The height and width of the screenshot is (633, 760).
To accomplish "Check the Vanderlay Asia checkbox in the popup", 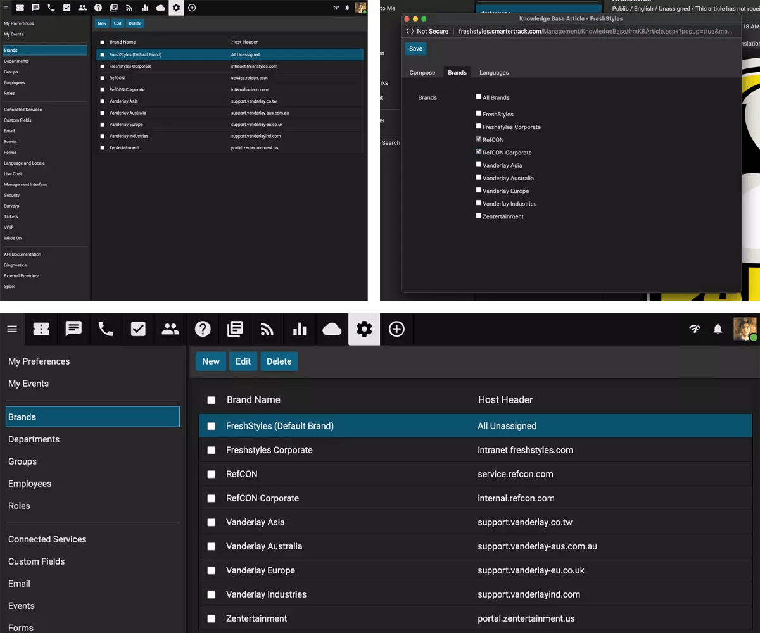I will tap(479, 165).
